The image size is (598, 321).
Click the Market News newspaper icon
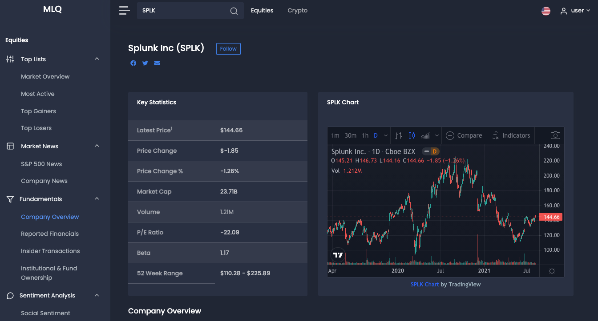(x=10, y=146)
